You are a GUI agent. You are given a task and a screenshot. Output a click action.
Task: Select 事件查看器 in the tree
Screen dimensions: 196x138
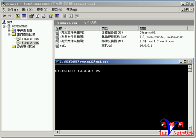point(25,30)
